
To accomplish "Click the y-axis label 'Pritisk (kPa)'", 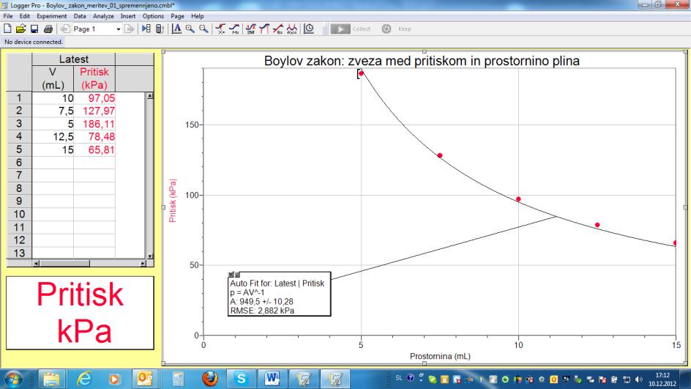I will pyautogui.click(x=172, y=201).
